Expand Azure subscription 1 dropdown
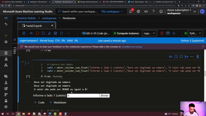The image size is (206, 116). [x=195, y=12]
